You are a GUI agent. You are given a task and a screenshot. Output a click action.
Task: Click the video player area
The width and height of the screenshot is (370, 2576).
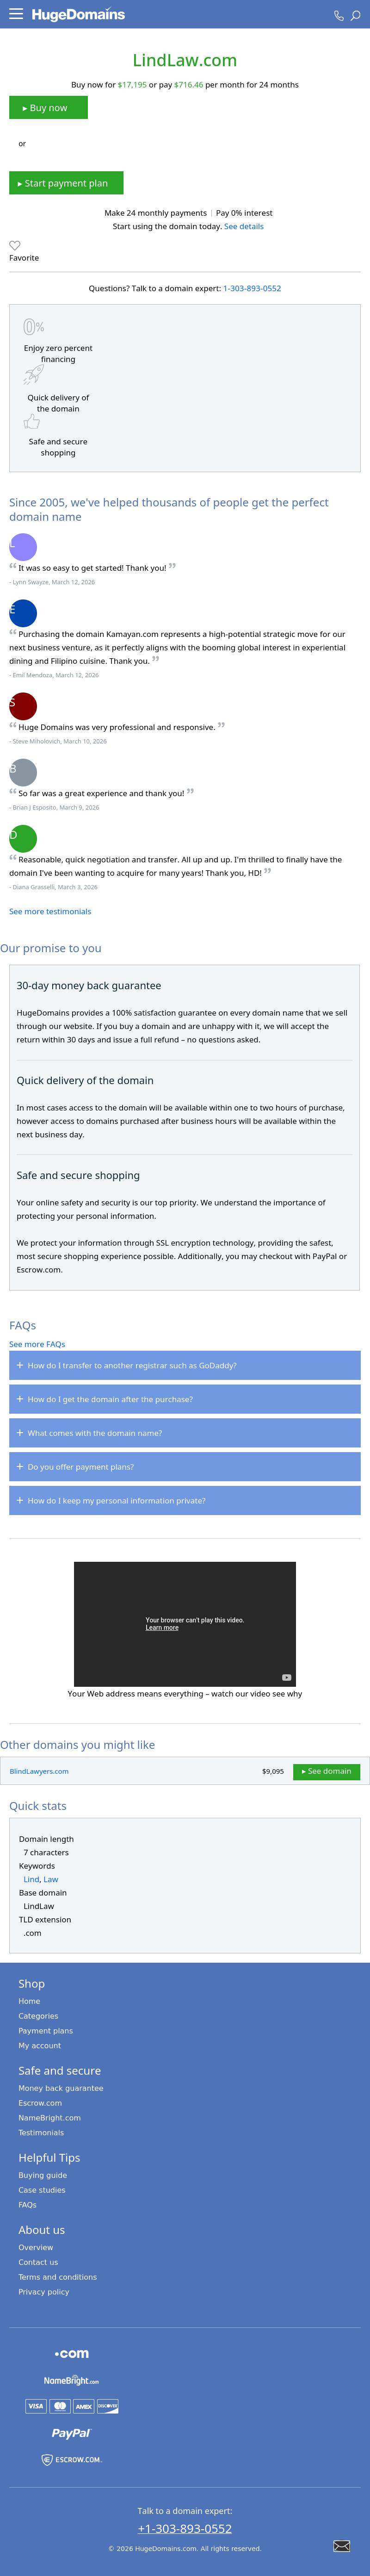(x=184, y=1610)
